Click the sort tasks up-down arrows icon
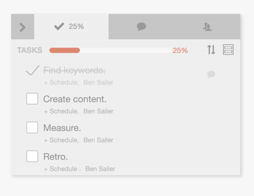The image size is (254, 196). point(211,50)
